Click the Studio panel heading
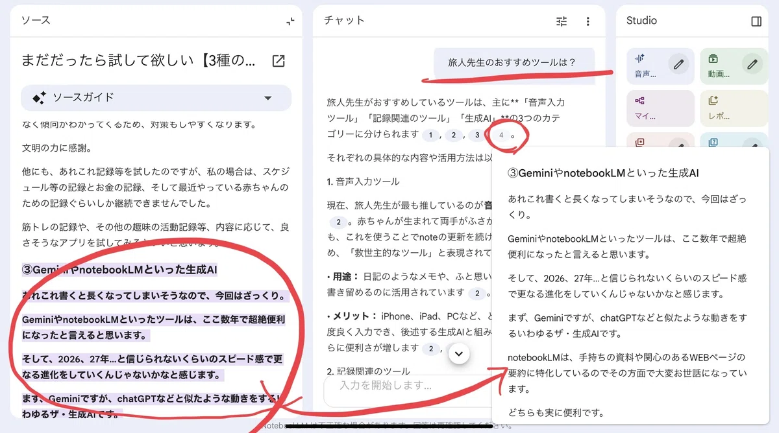The image size is (779, 433). click(641, 21)
